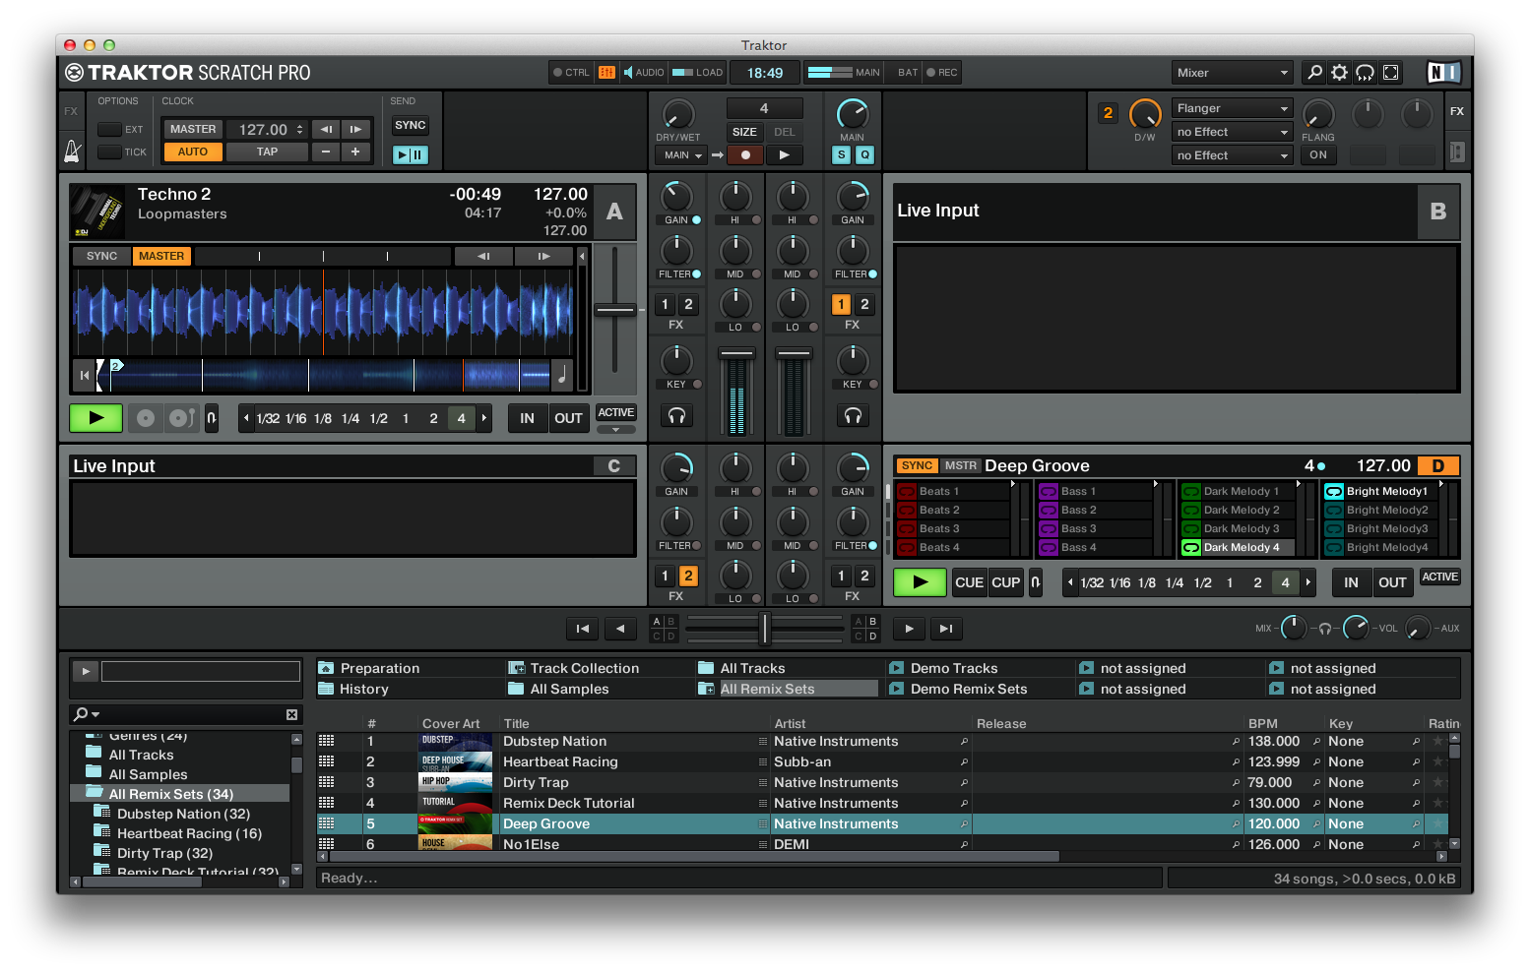Open the Mixer layout dropdown
This screenshot has height=972, width=1530.
tap(1232, 72)
